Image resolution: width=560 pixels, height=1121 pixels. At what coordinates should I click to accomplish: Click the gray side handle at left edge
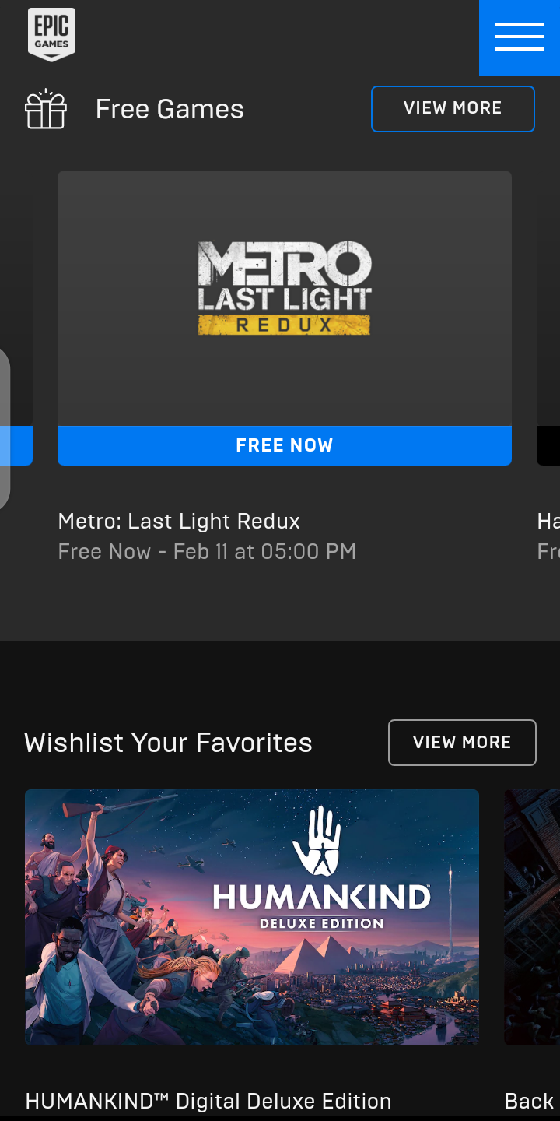tap(5, 428)
